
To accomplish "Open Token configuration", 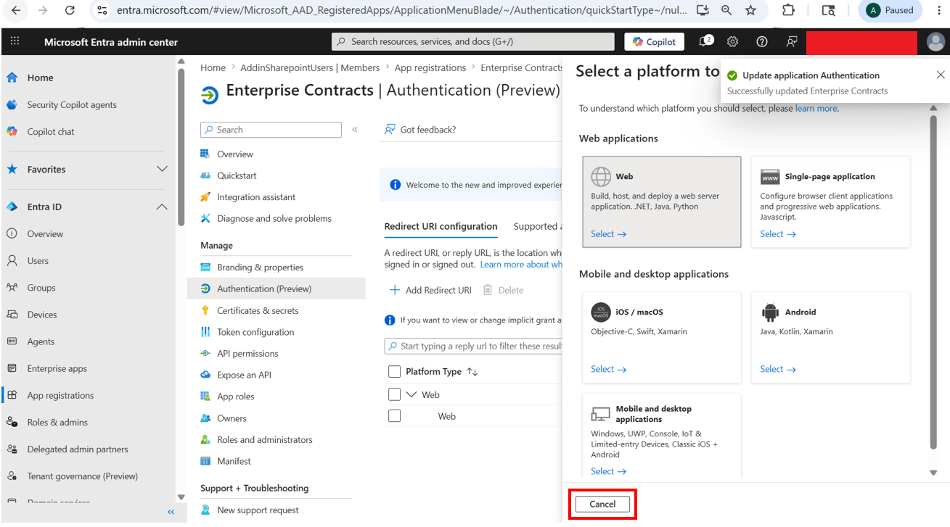I will (255, 332).
